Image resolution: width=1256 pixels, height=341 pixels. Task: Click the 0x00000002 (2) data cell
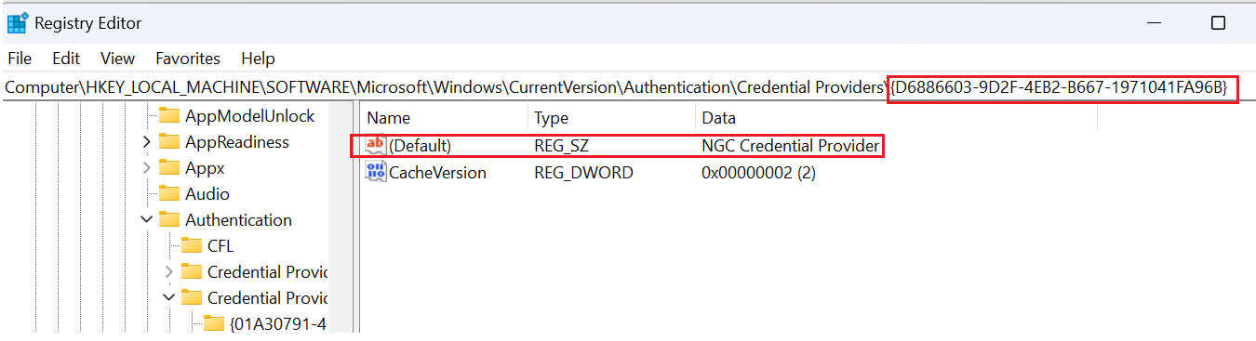[x=758, y=172]
